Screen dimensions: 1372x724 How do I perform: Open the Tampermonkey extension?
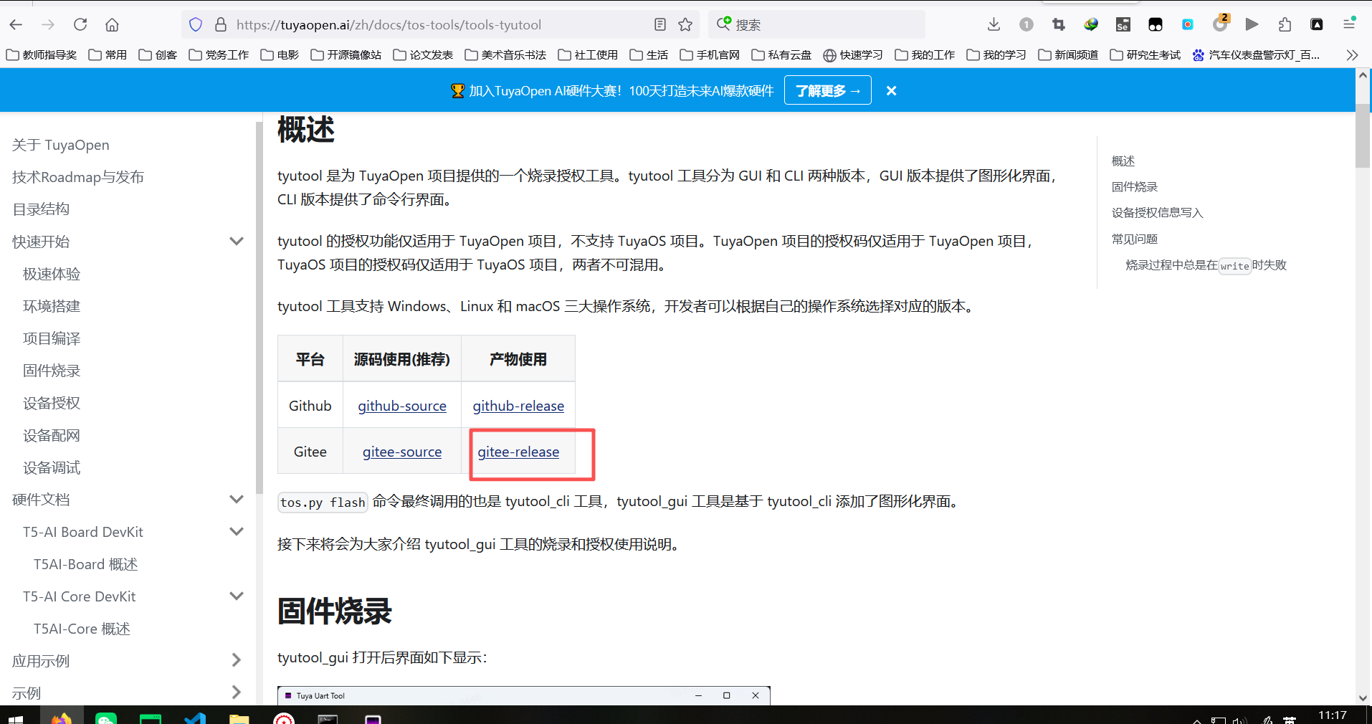1156,24
